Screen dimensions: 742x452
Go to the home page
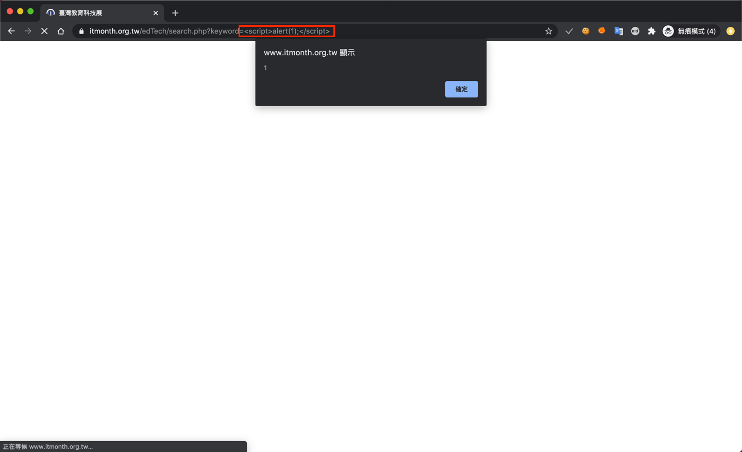point(61,31)
